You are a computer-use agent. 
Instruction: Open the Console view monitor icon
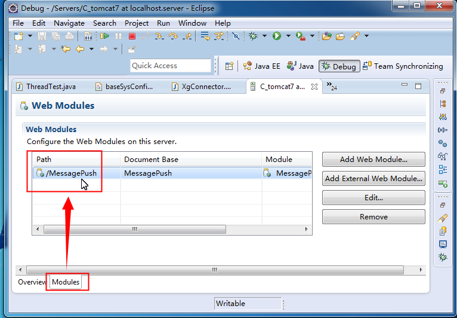[443, 244]
